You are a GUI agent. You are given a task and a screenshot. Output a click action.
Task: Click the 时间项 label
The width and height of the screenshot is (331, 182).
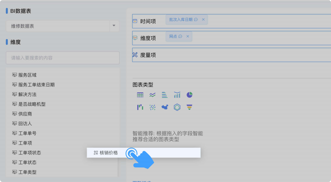(148, 21)
